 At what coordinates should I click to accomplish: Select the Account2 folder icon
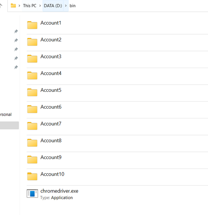(x=32, y=42)
